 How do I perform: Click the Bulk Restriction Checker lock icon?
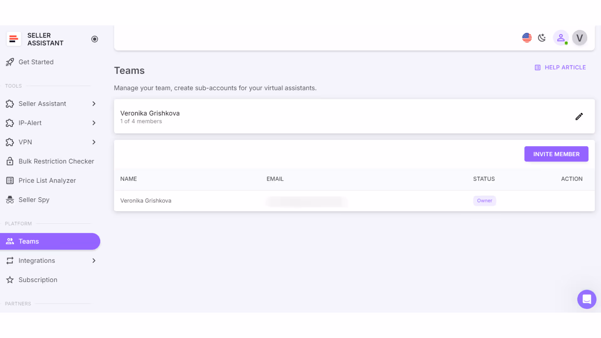coord(10,161)
